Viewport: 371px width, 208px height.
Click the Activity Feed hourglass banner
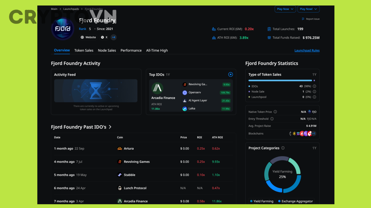pyautogui.click(x=96, y=91)
